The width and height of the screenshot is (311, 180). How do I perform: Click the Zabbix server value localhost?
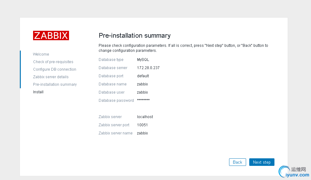pos(145,117)
